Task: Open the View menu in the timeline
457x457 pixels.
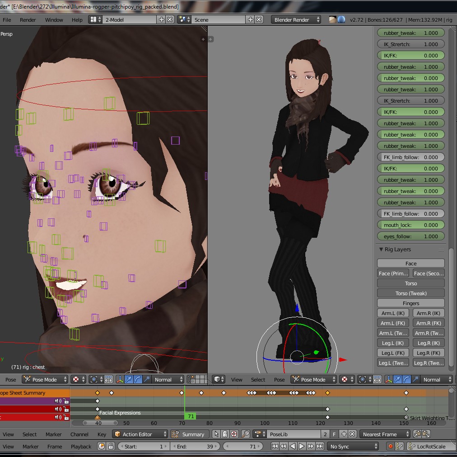Action: tap(8, 446)
